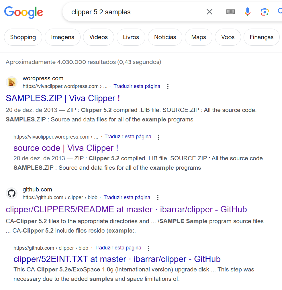282x290 pixels.
Task: Select the Voos filter
Action: click(228, 37)
